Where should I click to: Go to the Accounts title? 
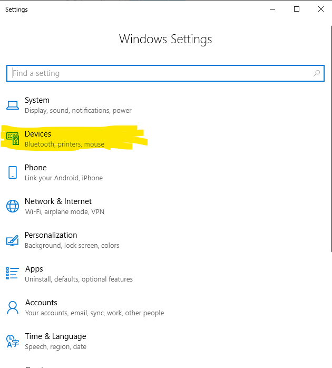(x=41, y=303)
